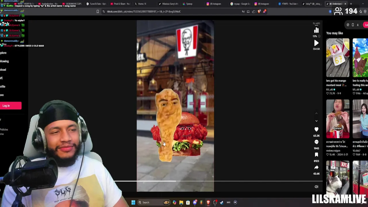Mute the video with the speaker icon
Viewport: 368px width, 207px height.
316,187
